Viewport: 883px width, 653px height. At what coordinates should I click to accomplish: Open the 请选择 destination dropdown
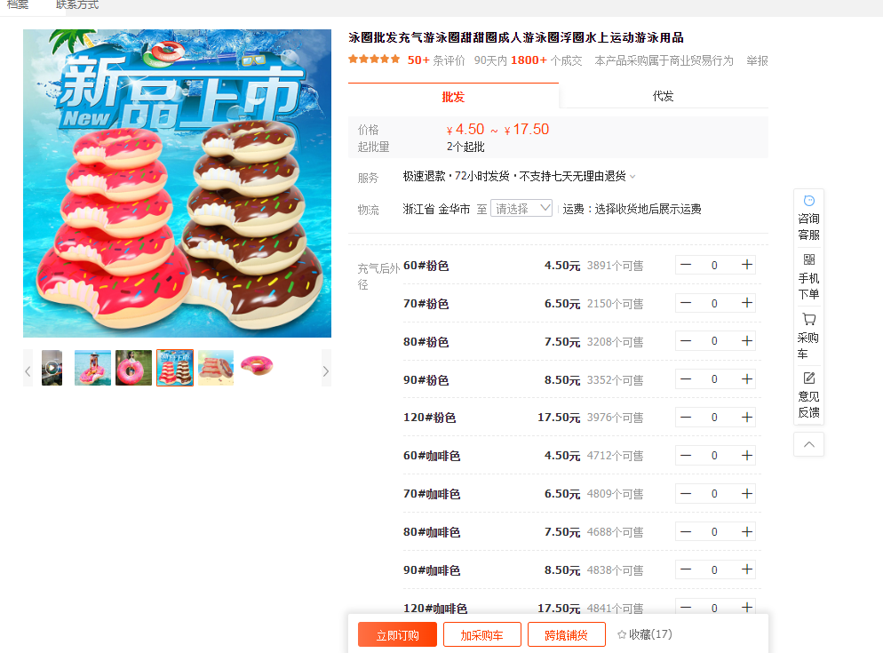coord(521,209)
